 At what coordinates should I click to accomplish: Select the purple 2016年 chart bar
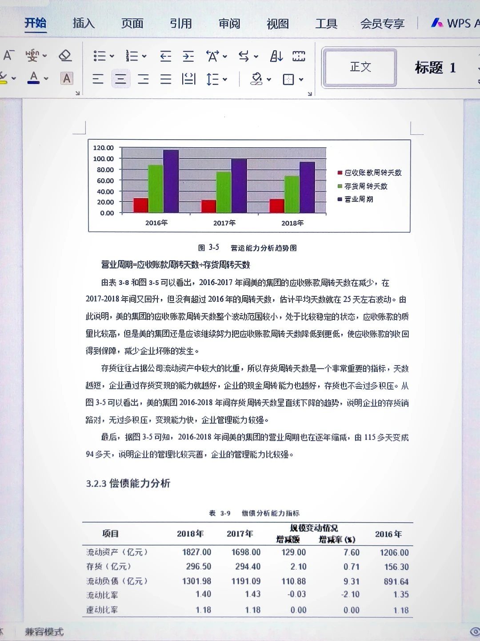(x=171, y=181)
